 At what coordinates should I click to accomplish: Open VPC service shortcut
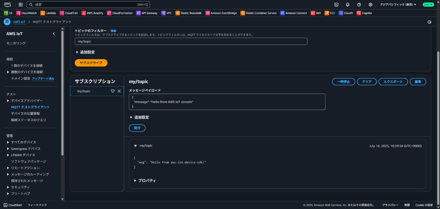(167, 13)
